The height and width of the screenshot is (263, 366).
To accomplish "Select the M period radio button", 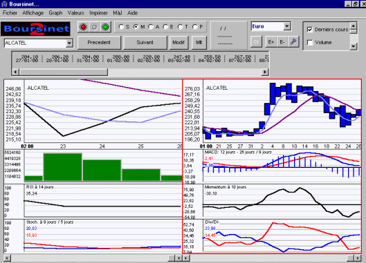I will [136, 27].
